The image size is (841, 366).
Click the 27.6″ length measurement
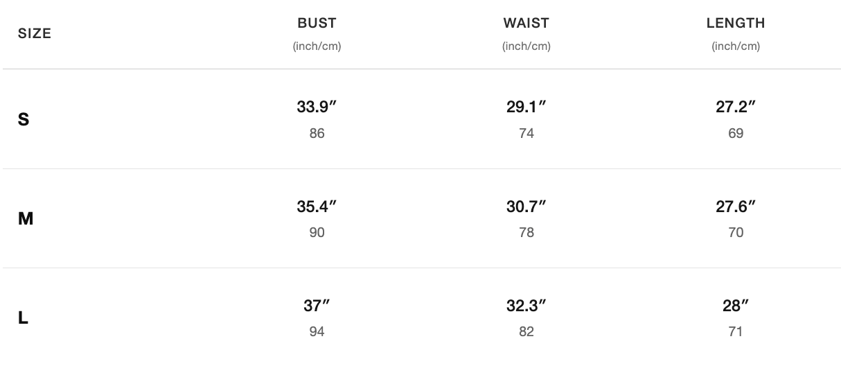[736, 207]
